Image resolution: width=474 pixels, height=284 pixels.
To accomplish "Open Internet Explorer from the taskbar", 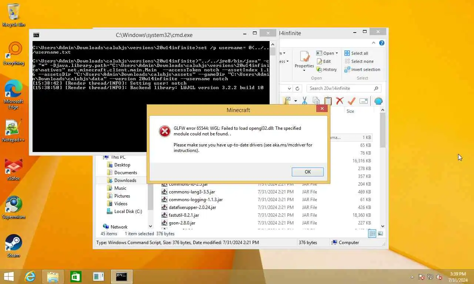I will pyautogui.click(x=30, y=277).
